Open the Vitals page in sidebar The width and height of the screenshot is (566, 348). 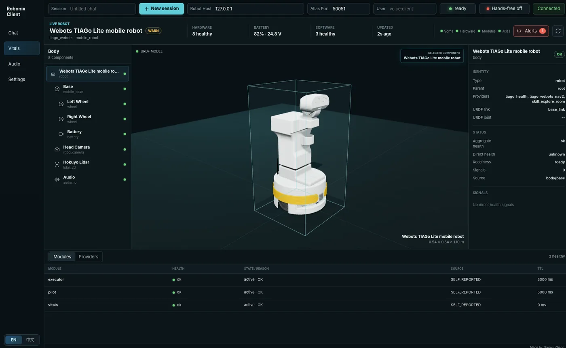pos(22,48)
